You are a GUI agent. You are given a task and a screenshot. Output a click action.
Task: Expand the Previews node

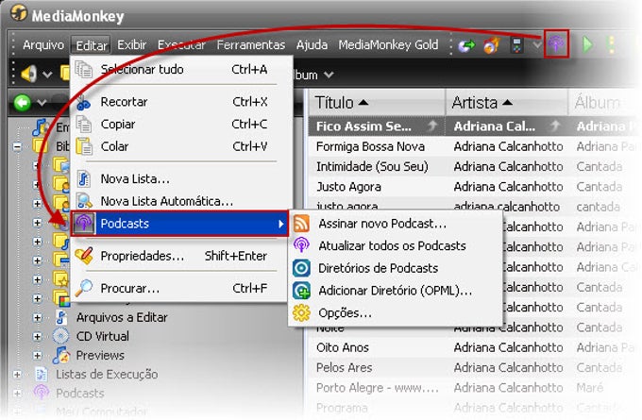(37, 355)
